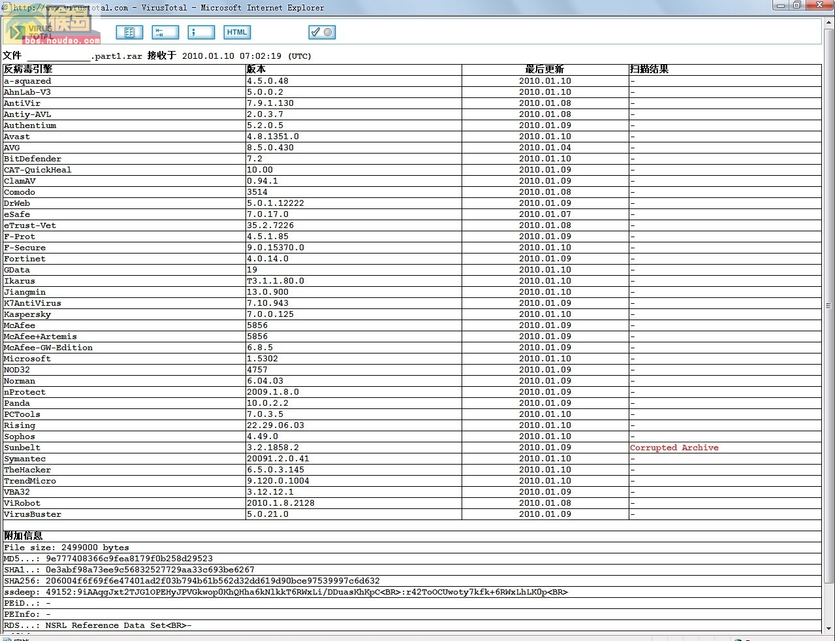The height and width of the screenshot is (641, 835).
Task: Click the page icon in title bar
Action: pyautogui.click(x=5, y=7)
